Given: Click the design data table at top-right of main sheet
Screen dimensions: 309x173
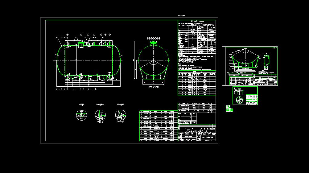Looking at the screenshot, I should [x=197, y=37].
